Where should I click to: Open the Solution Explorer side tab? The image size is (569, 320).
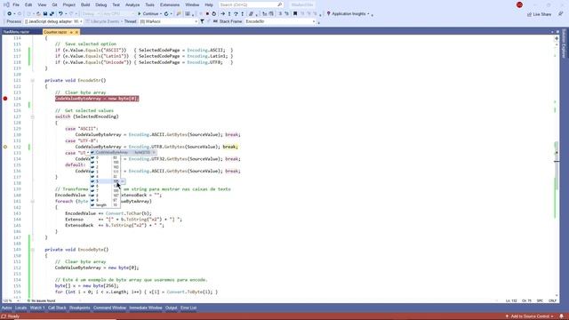[x=564, y=44]
